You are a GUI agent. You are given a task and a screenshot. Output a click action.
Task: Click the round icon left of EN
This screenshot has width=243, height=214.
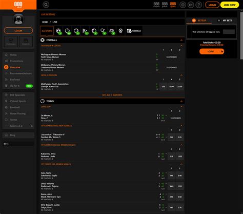point(183,5)
